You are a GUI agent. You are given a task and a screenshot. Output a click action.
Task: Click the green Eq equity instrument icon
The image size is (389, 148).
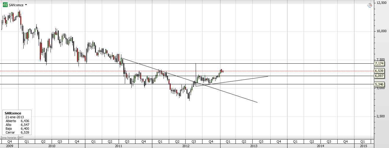click(5, 5)
